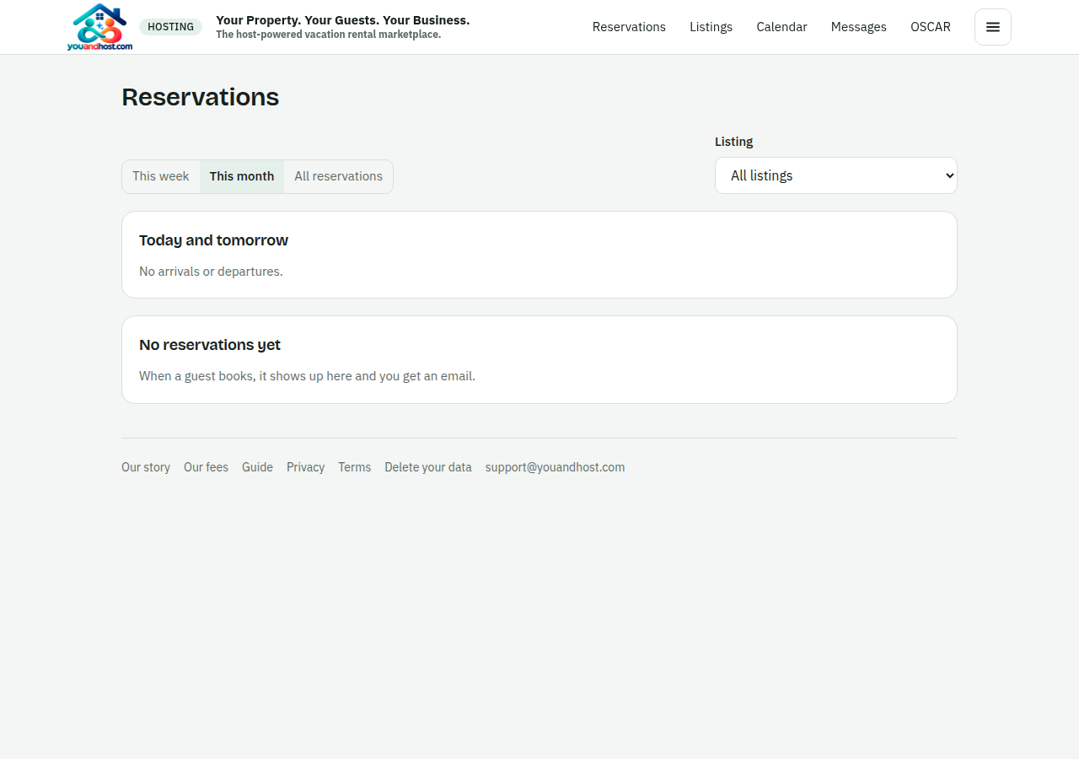The image size is (1079, 759).
Task: View the Privacy page
Action: tap(305, 467)
